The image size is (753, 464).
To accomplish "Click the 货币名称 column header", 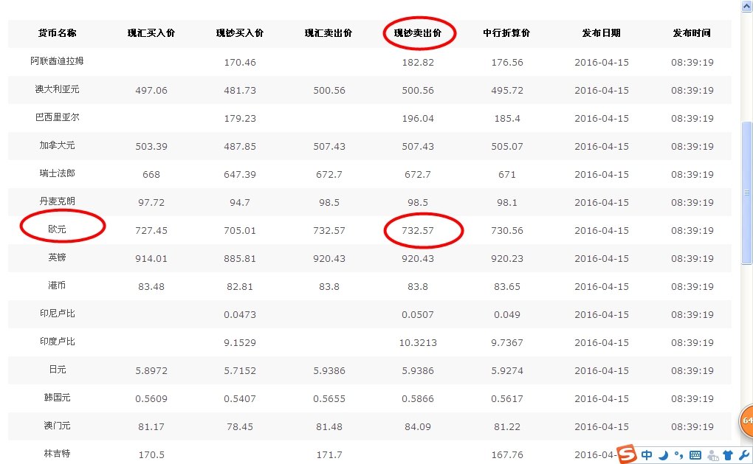I will click(57, 33).
